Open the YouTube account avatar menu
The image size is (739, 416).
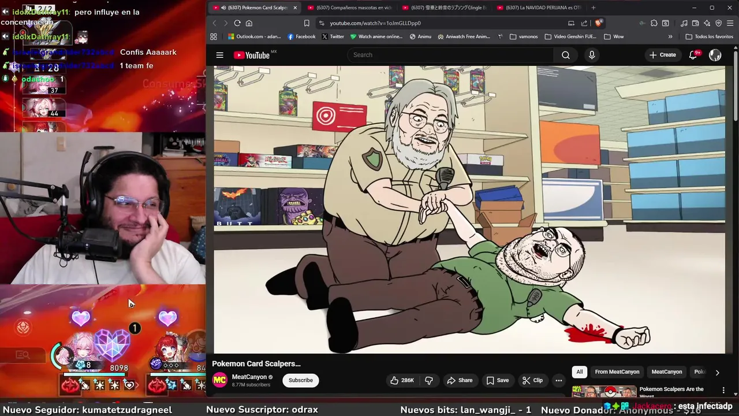[715, 55]
